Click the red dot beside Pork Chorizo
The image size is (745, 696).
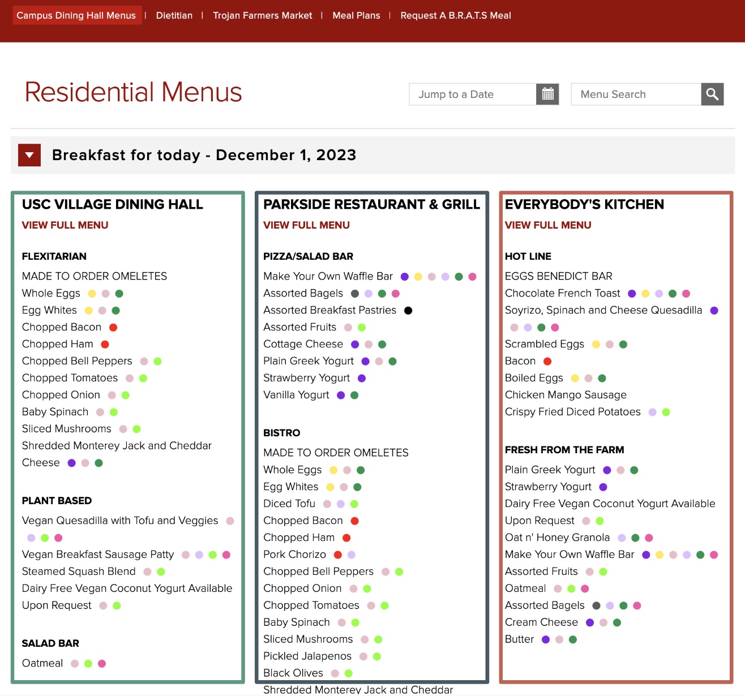pos(338,555)
